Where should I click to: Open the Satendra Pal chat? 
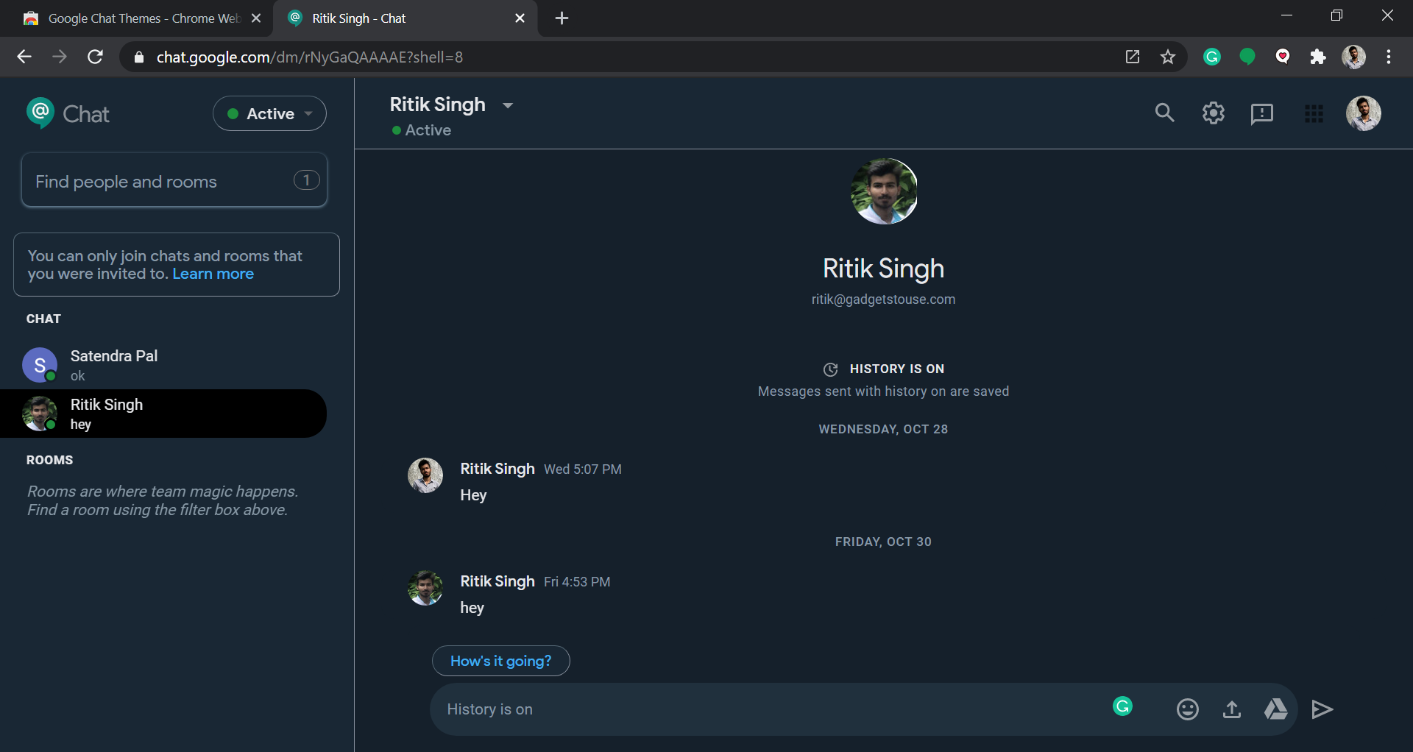pyautogui.click(x=163, y=365)
